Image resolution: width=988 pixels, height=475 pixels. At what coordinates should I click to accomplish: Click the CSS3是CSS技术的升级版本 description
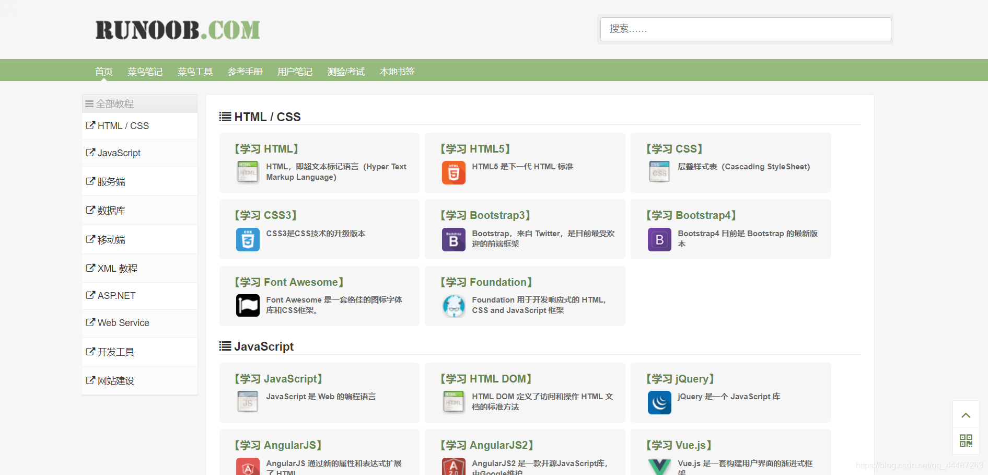click(316, 234)
